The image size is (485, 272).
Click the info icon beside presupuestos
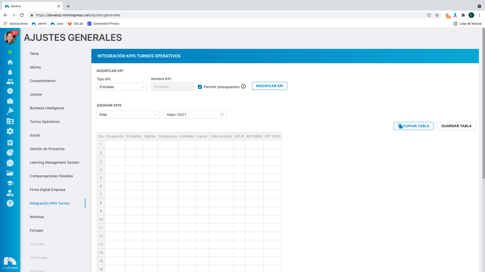(243, 86)
